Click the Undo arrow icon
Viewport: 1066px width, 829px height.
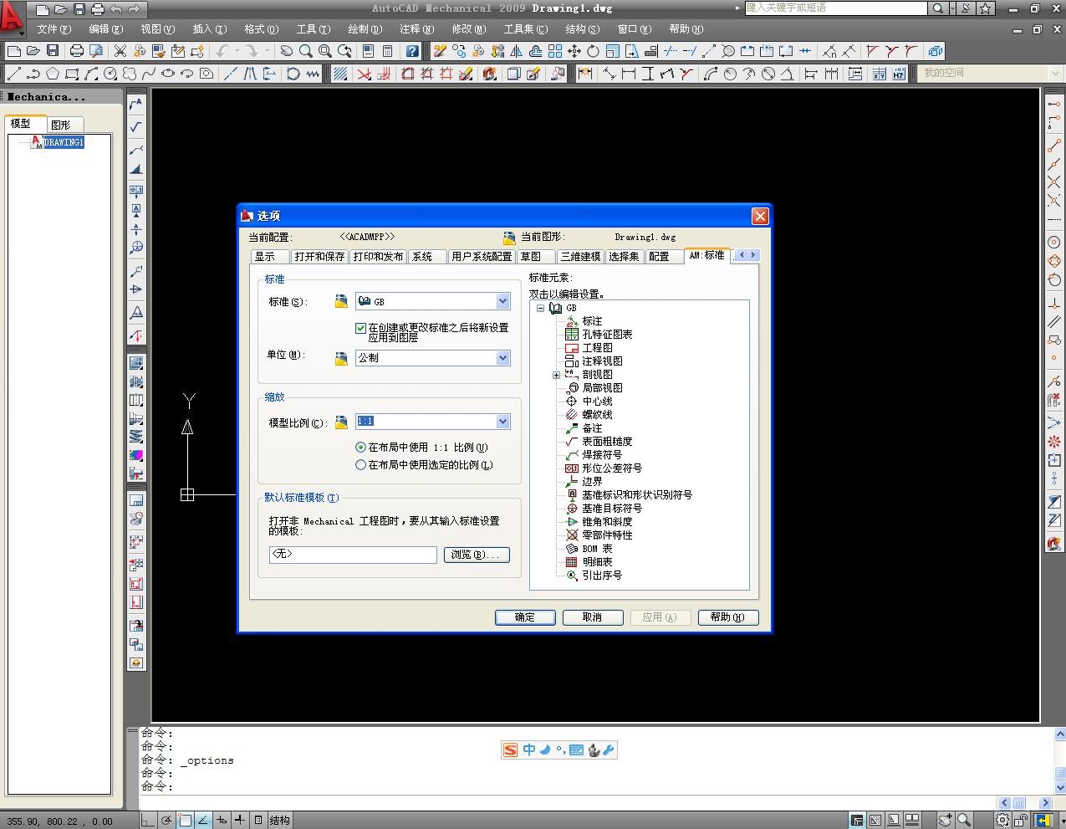coord(222,51)
